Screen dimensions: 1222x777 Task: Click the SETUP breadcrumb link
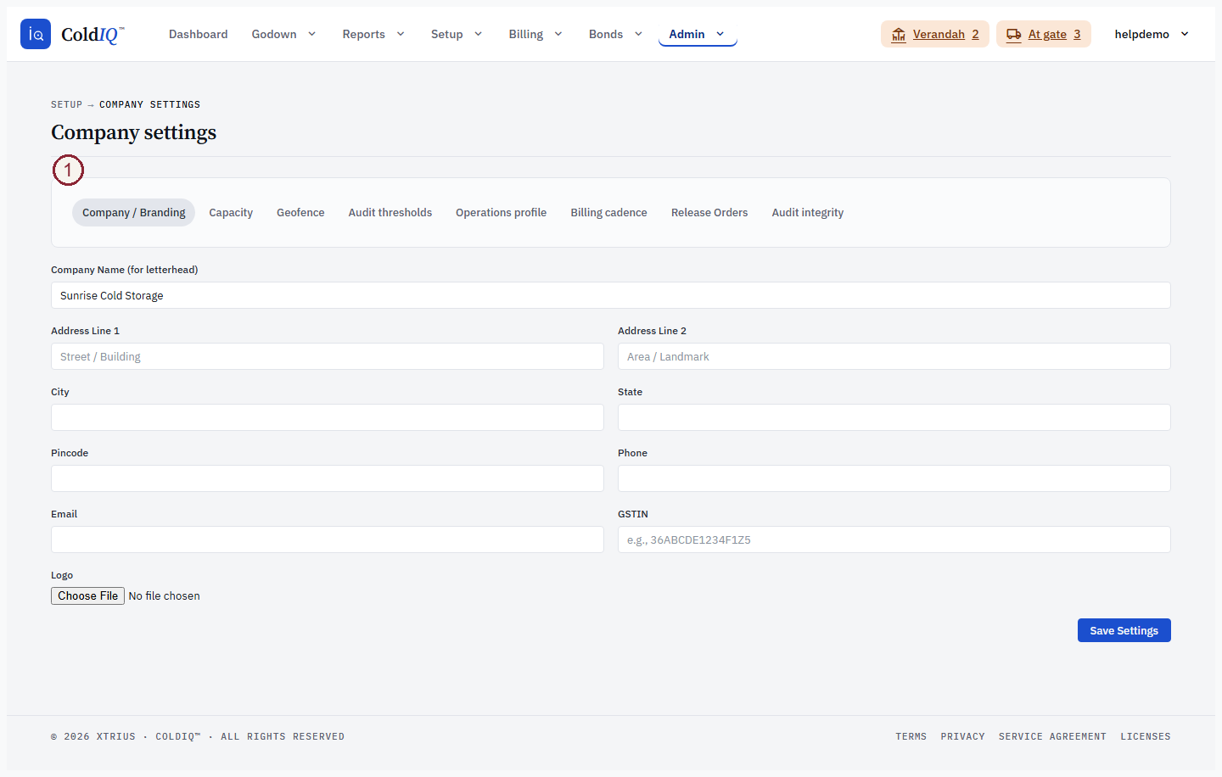coord(66,105)
